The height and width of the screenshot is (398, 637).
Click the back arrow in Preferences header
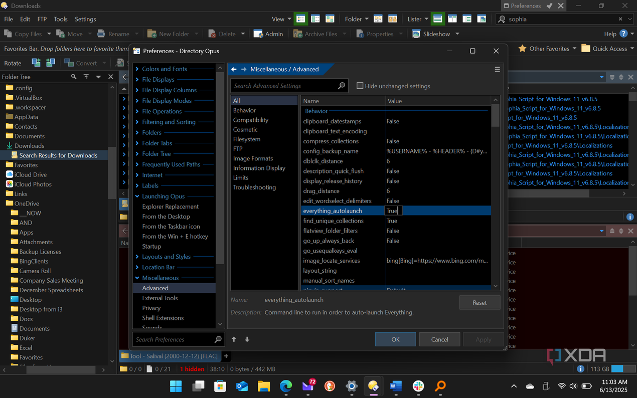(234, 69)
